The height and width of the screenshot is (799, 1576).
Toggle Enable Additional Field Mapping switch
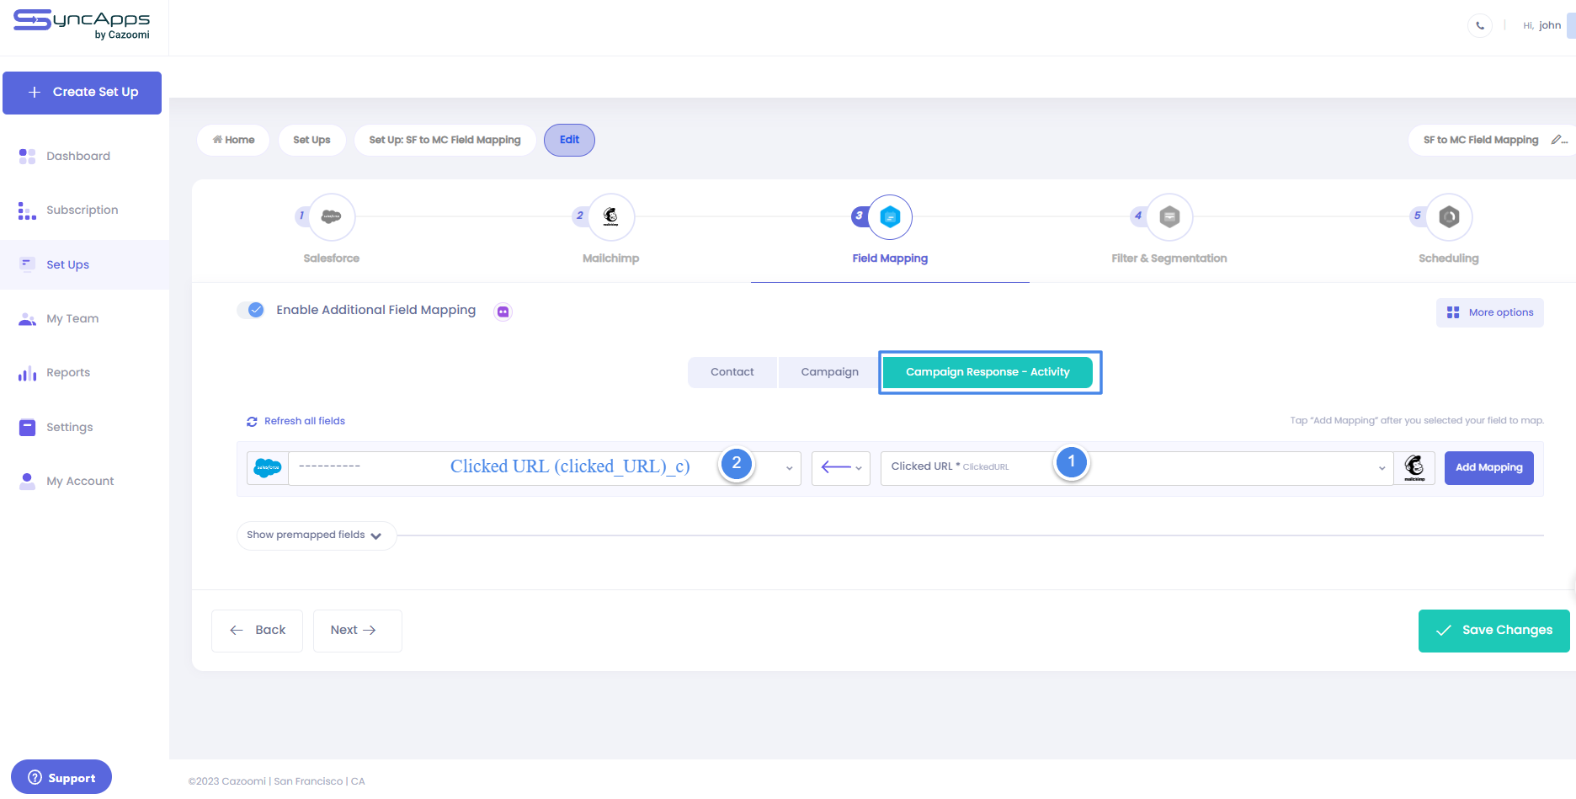pyautogui.click(x=251, y=310)
